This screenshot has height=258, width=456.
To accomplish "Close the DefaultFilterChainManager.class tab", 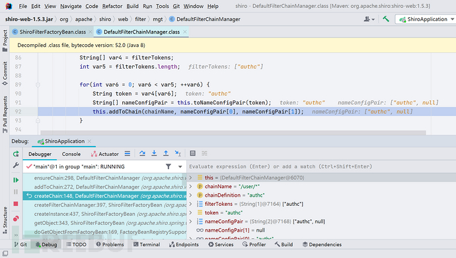I will [185, 32].
